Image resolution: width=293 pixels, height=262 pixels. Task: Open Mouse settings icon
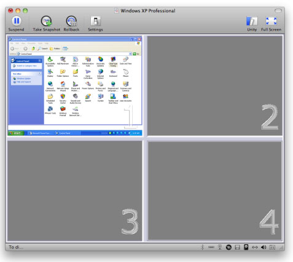pyautogui.click(x=125, y=73)
